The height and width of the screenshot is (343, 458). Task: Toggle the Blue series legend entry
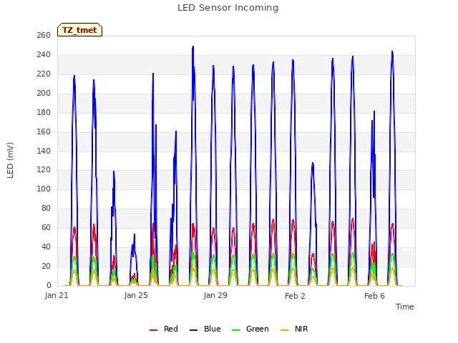pyautogui.click(x=205, y=329)
